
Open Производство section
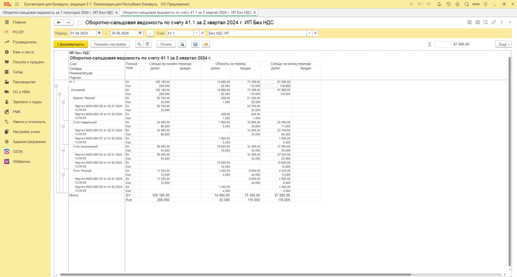point(24,82)
